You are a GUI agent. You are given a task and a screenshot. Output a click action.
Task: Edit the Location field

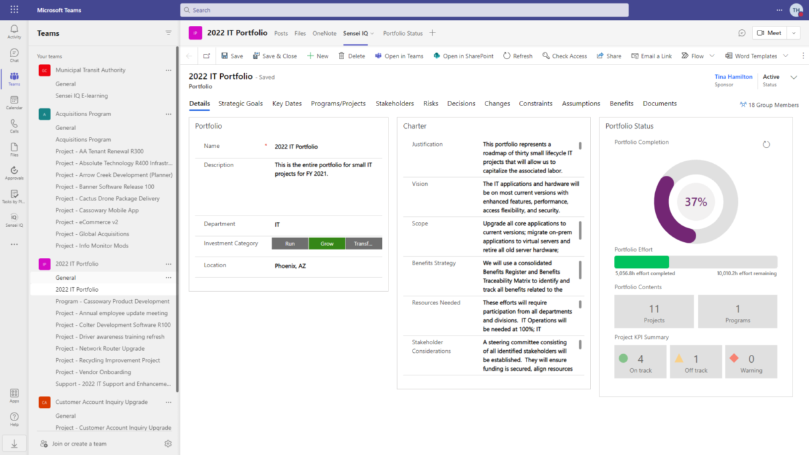coord(328,266)
